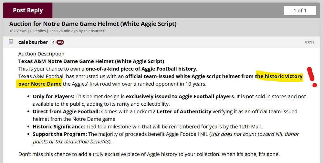The height and width of the screenshot is (163, 323).
Task: Click the highlighted "over Notre Dame" text
Action: pos(40,84)
